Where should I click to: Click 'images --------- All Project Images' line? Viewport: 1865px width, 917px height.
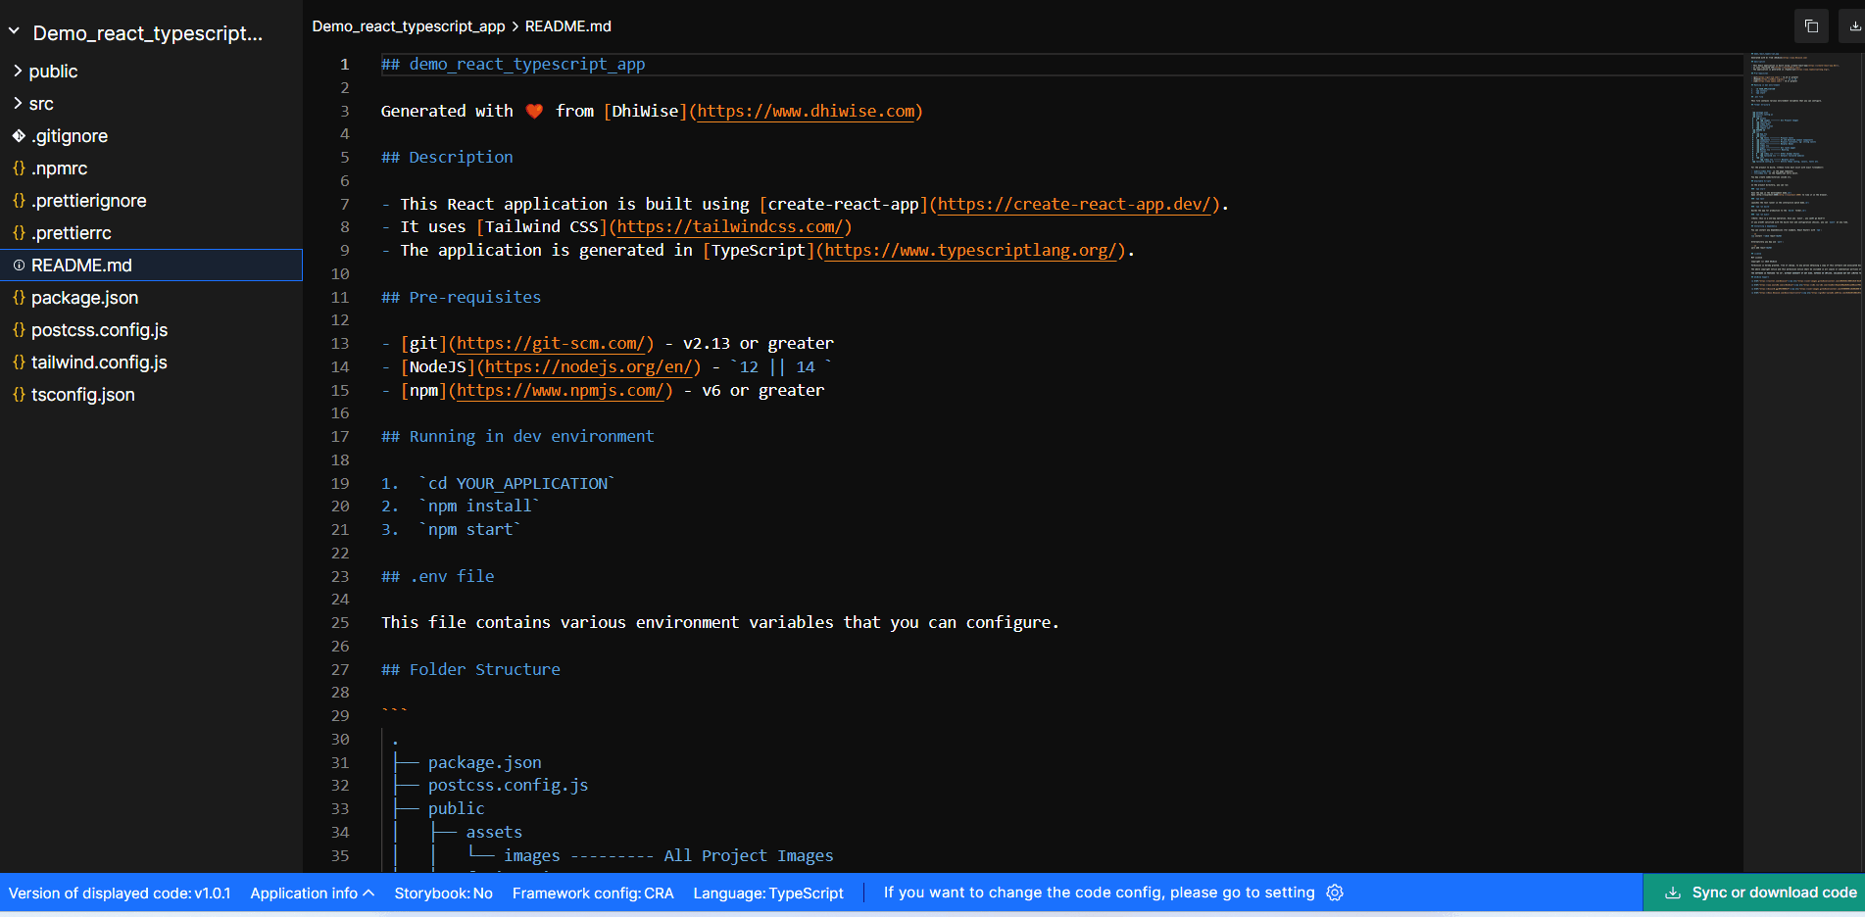668,855
